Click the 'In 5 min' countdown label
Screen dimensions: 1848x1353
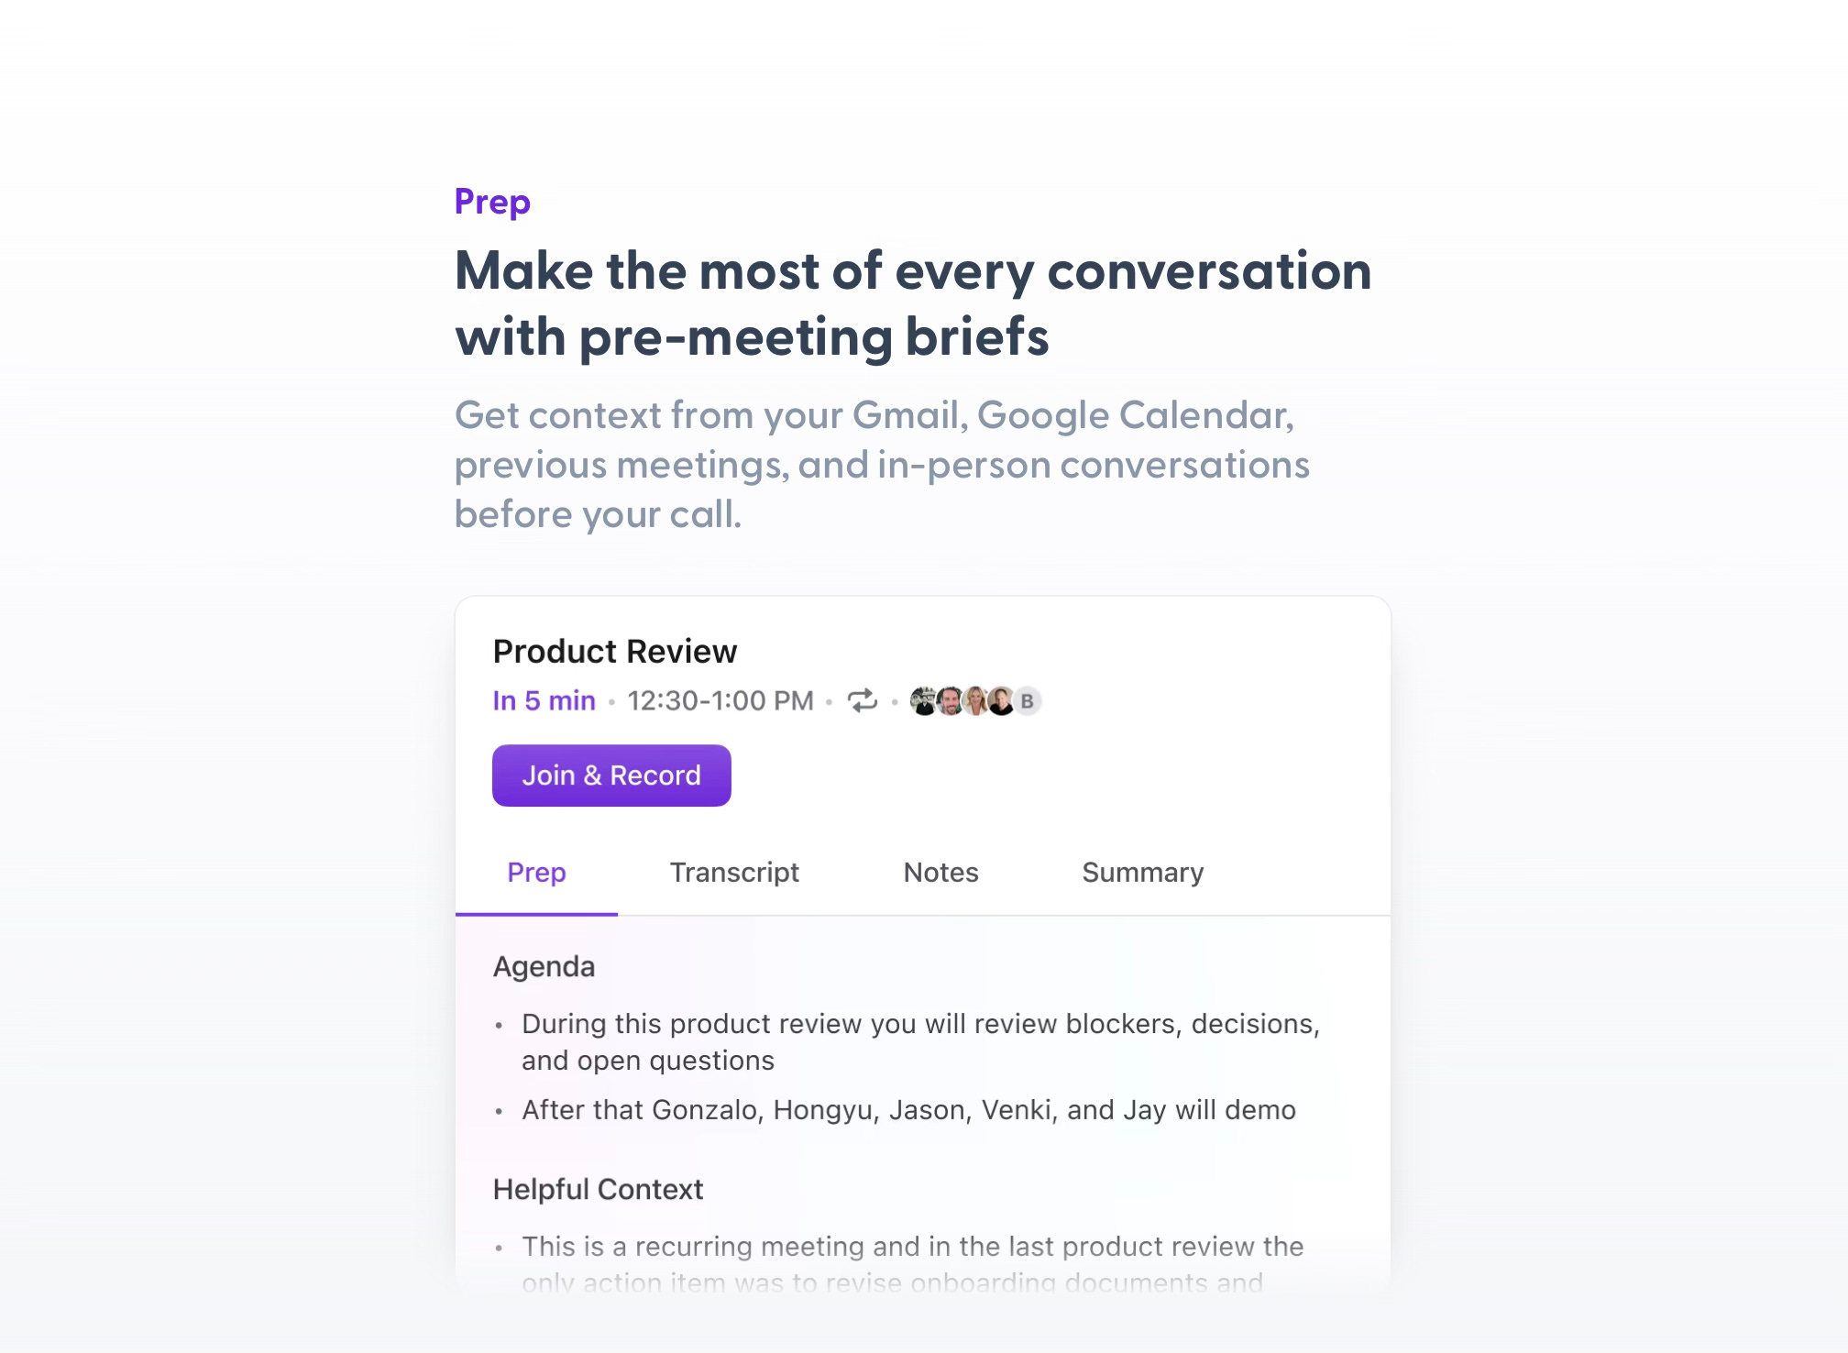point(544,701)
